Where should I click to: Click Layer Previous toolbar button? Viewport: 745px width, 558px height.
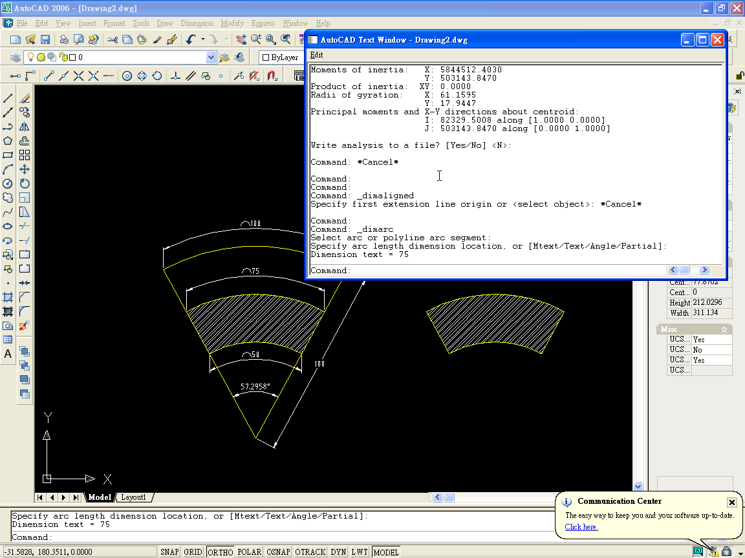click(x=239, y=57)
